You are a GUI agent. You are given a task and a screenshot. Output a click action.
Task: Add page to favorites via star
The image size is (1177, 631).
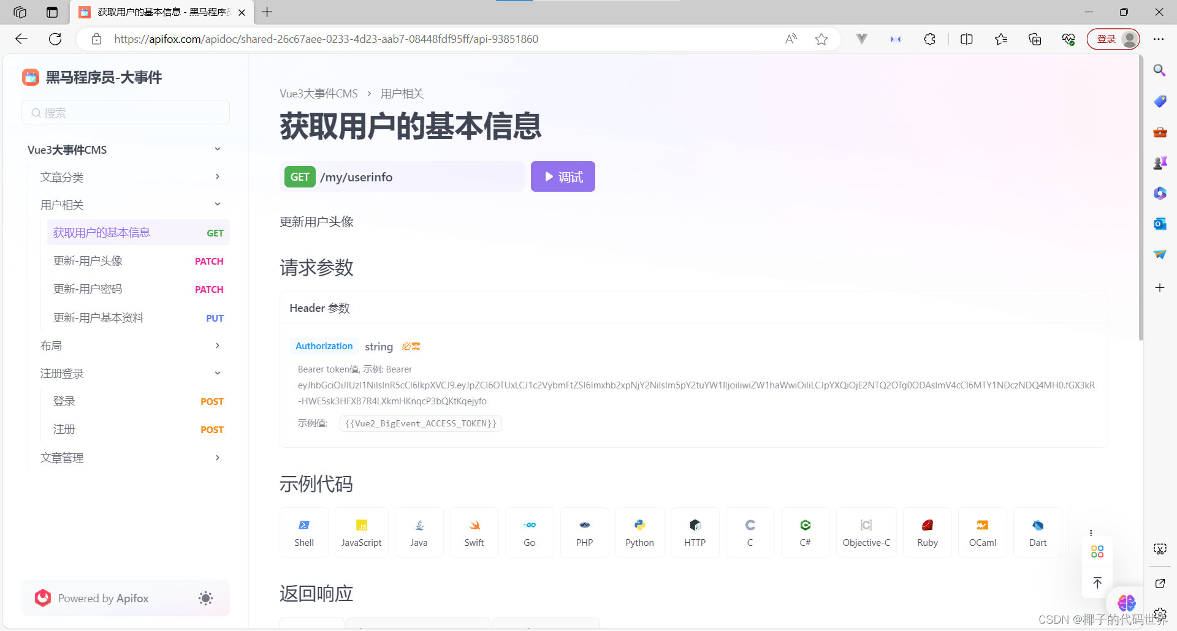click(x=821, y=39)
